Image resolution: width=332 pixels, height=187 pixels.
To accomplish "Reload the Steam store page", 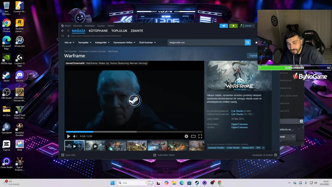I will click(x=63, y=36).
